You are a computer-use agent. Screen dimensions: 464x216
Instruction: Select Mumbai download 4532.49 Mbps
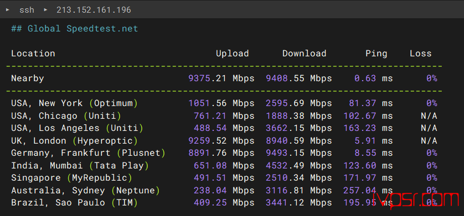(x=299, y=166)
